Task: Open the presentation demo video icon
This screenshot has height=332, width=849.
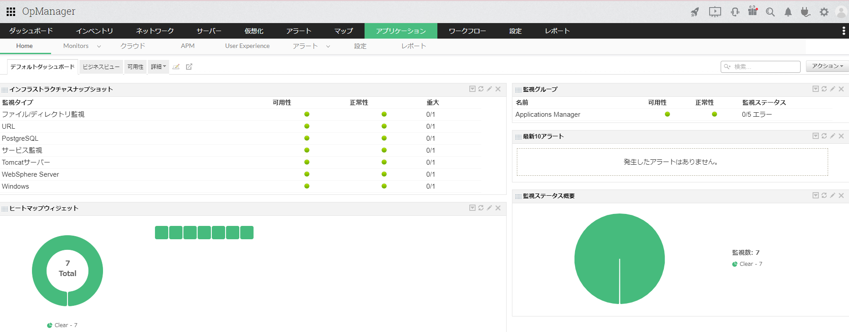Action: [x=715, y=12]
